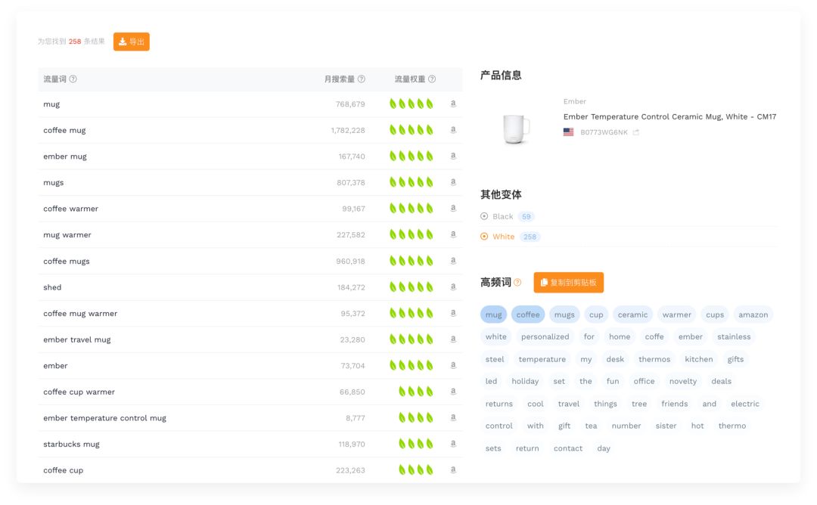Select the ceramic keyword tag
This screenshot has height=505, width=817.
(632, 314)
